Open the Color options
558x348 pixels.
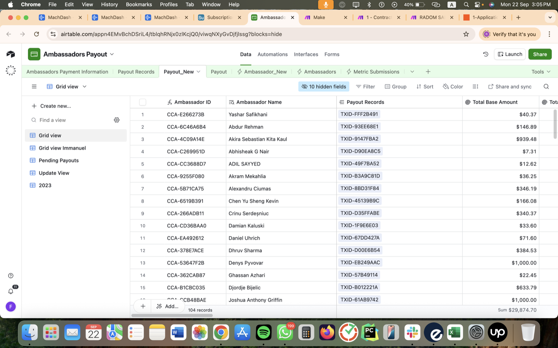453,87
